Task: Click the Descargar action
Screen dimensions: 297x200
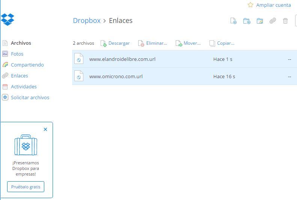Action: click(119, 43)
